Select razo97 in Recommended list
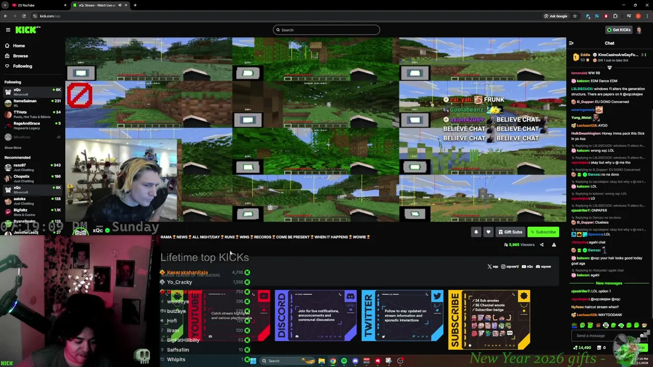653x367 pixels. pyautogui.click(x=32, y=167)
